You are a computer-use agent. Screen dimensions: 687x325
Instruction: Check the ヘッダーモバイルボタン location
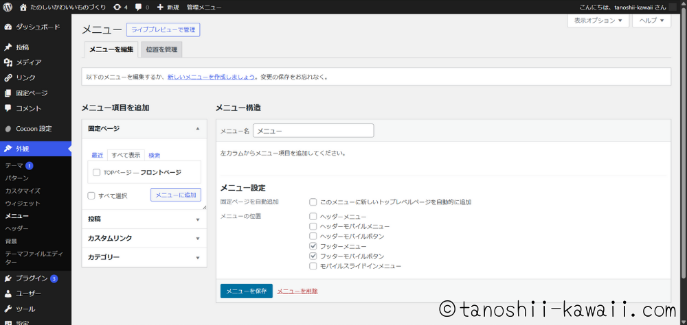[x=313, y=236]
